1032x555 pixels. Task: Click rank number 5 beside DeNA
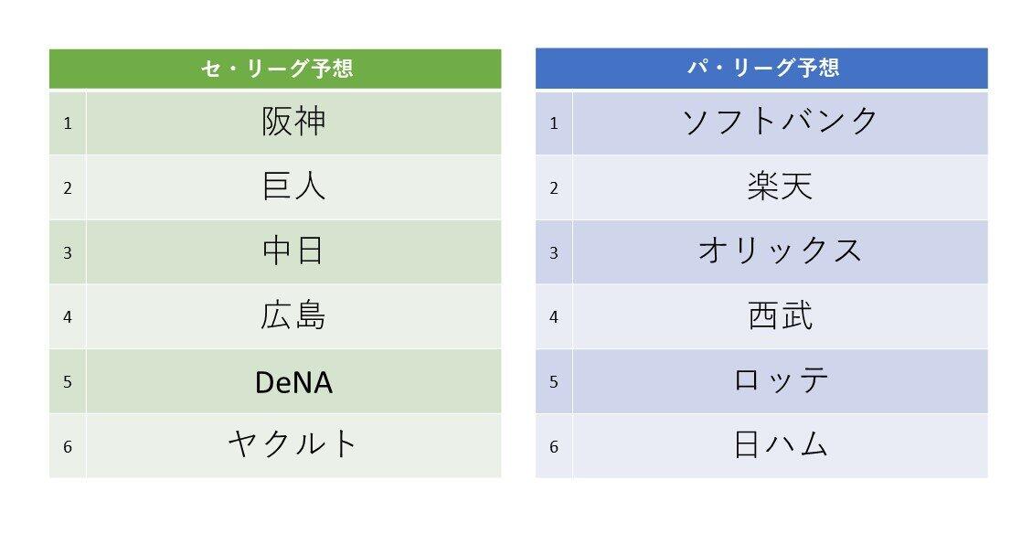(68, 381)
